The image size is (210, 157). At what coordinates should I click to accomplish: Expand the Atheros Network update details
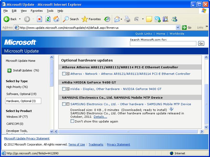tap(68, 74)
